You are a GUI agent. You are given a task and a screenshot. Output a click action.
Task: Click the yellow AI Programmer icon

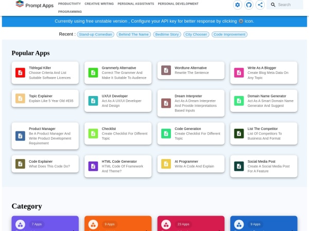point(166,164)
